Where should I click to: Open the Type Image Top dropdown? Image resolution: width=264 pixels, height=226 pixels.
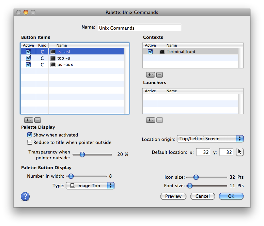(90, 185)
